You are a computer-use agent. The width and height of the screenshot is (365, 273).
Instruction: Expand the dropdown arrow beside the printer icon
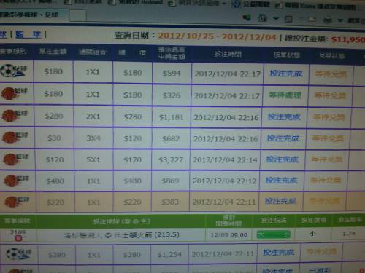(x=340, y=20)
